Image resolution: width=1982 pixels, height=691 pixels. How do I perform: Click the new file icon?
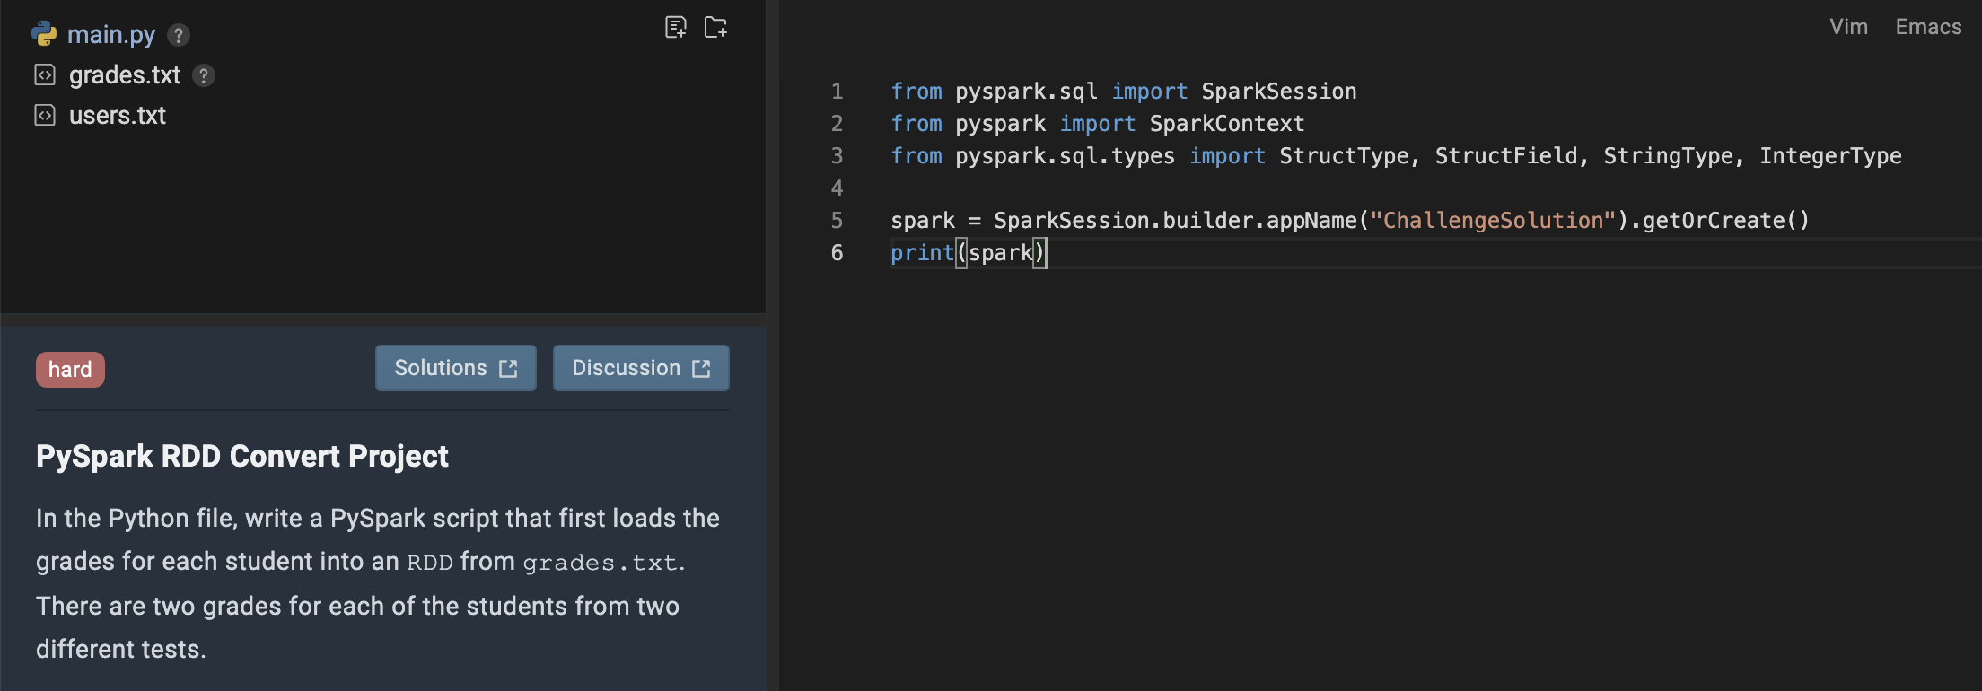675,28
